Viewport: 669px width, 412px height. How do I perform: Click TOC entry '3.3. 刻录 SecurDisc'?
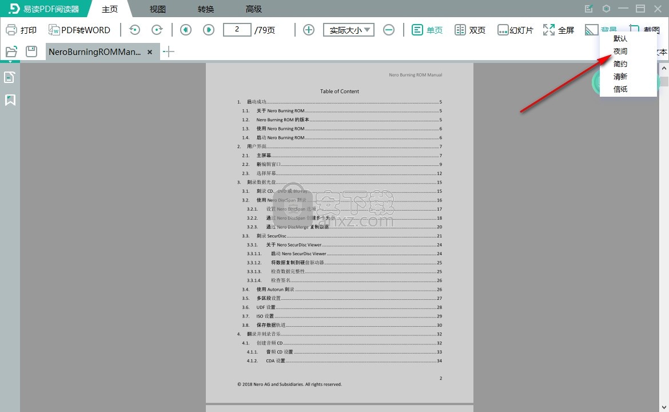tap(342, 236)
